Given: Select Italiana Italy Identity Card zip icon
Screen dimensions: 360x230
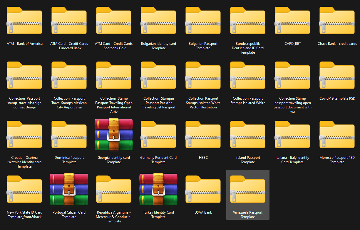Looking at the screenshot, I should tap(292, 134).
